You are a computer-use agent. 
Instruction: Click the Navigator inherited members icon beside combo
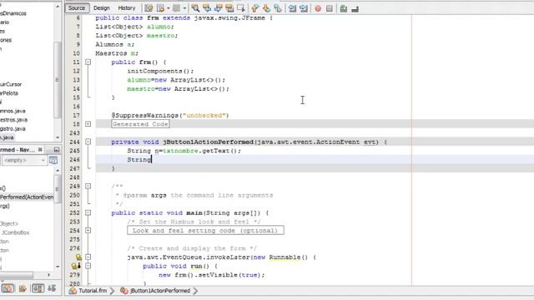coord(53,160)
